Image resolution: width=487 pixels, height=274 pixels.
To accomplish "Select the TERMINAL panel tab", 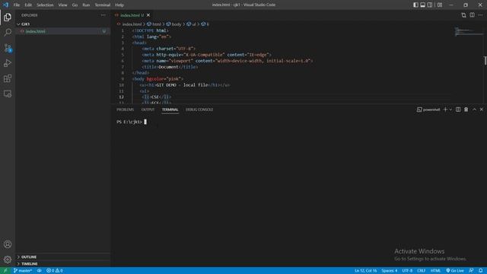I will click(x=170, y=110).
